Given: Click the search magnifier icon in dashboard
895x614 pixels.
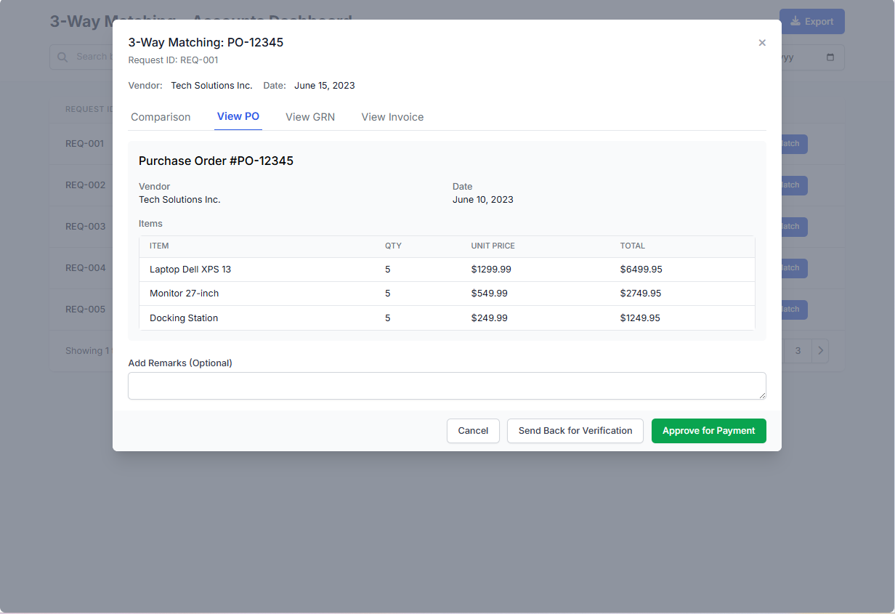Looking at the screenshot, I should (62, 57).
